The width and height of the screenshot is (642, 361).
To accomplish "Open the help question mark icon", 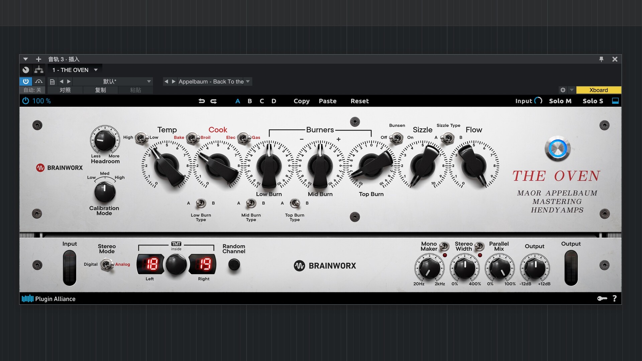I will (x=615, y=298).
